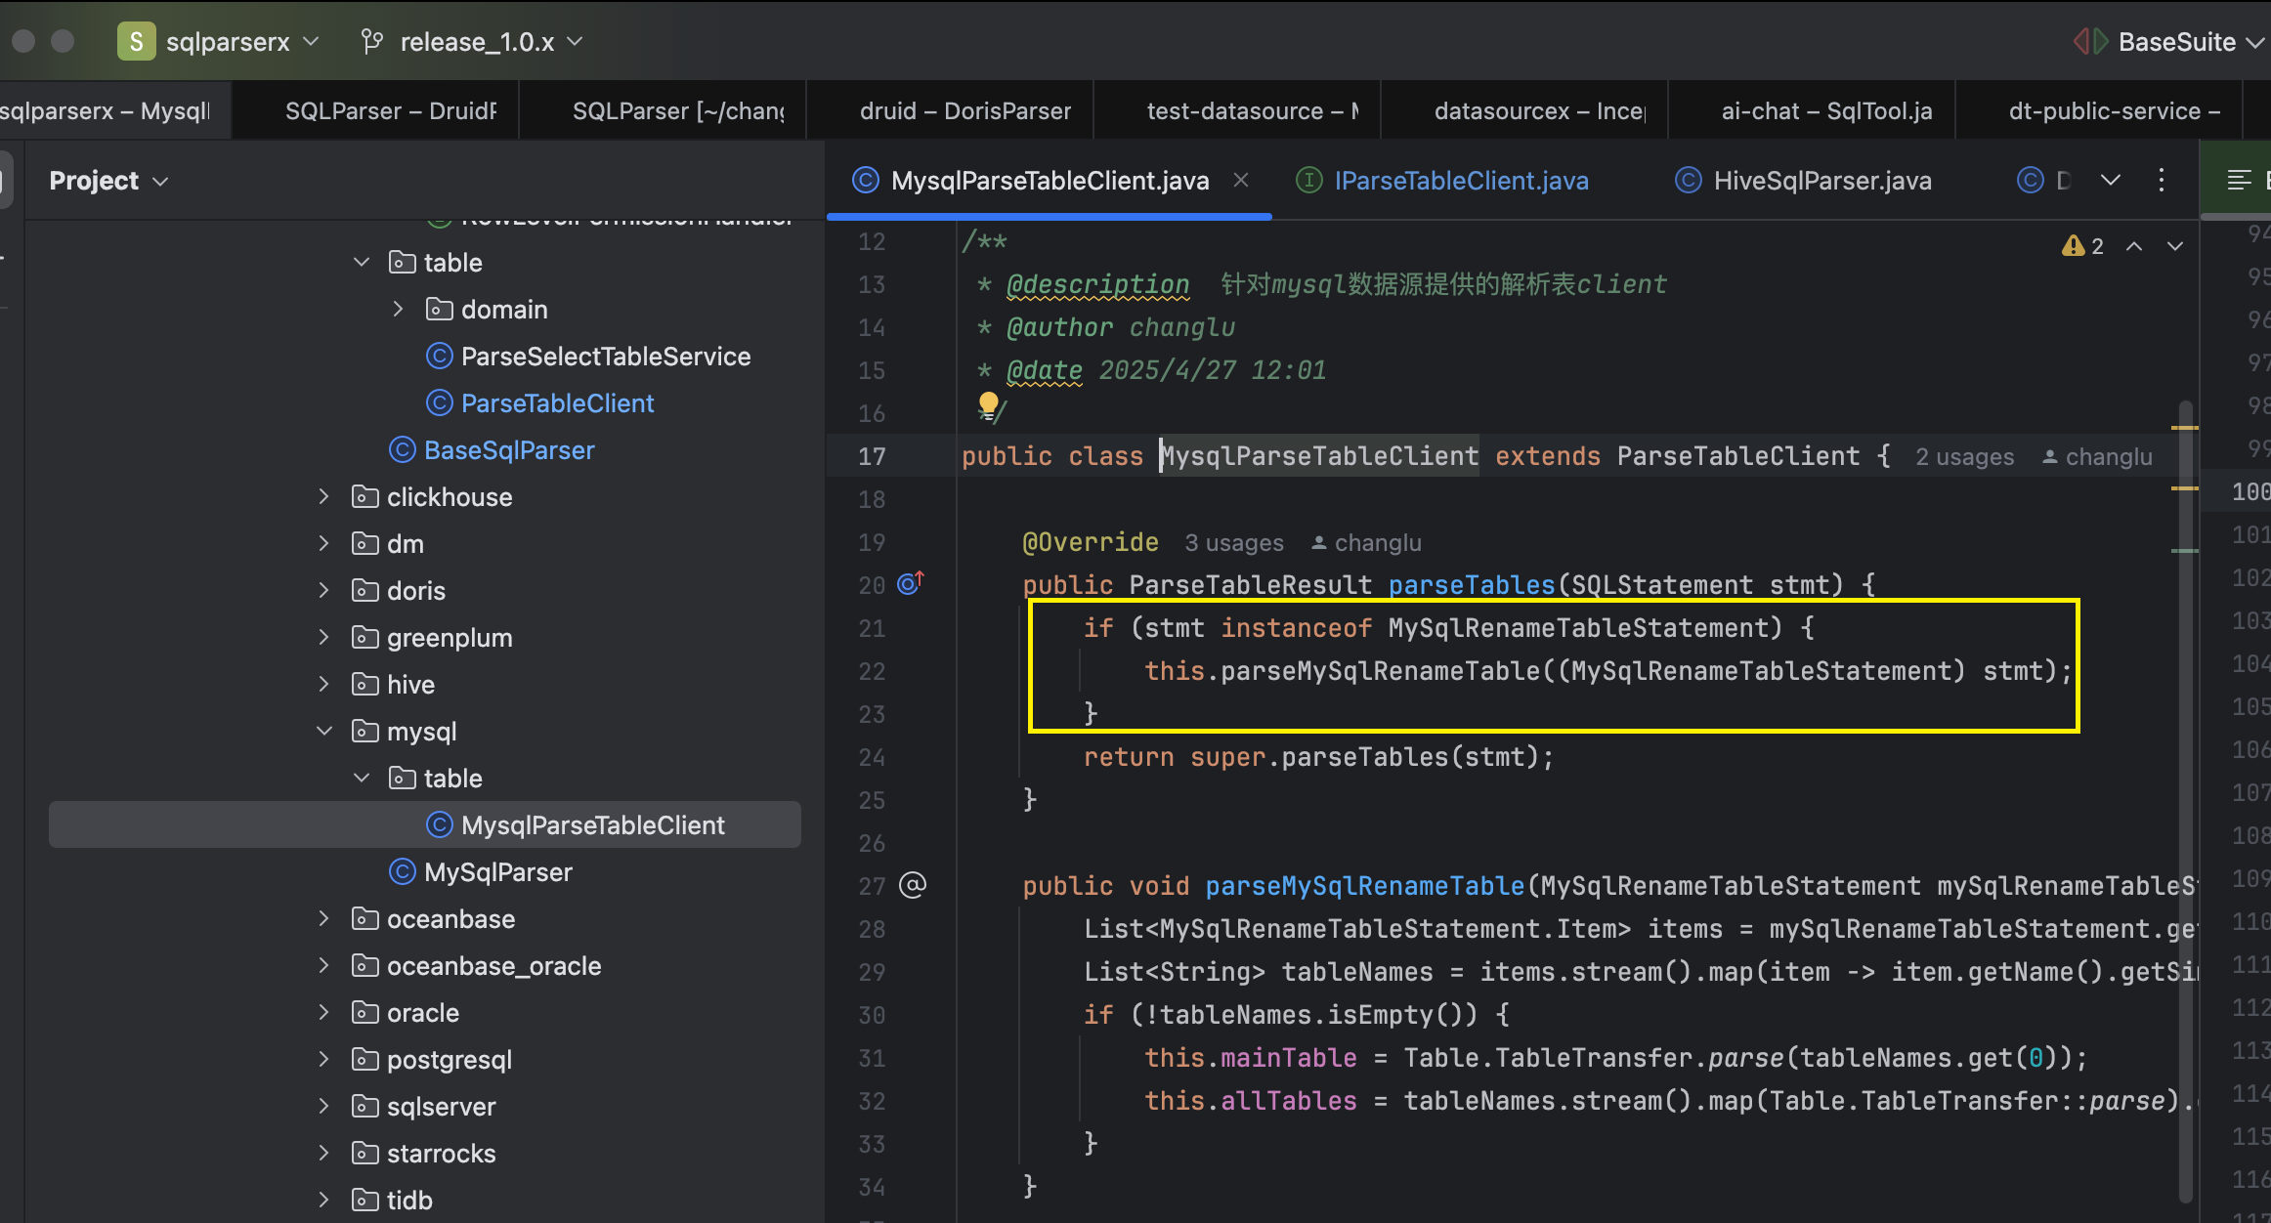Click the green S project icon

pyautogui.click(x=136, y=42)
